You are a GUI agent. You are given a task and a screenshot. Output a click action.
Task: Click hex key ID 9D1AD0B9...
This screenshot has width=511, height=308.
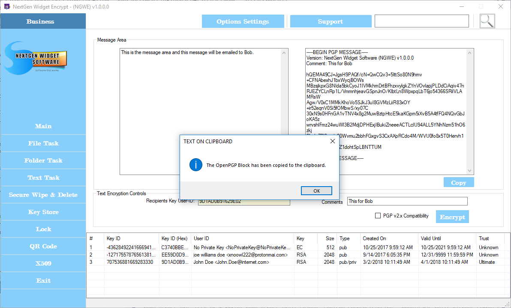pos(174,262)
